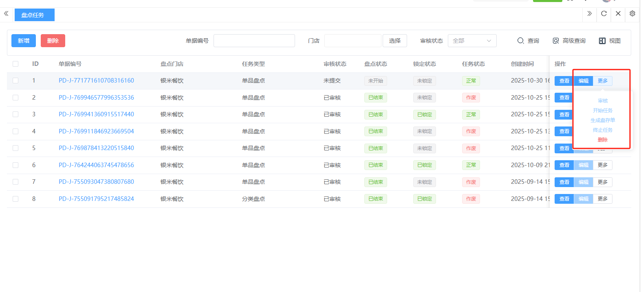Open 高级查询 advanced search

pyautogui.click(x=569, y=41)
